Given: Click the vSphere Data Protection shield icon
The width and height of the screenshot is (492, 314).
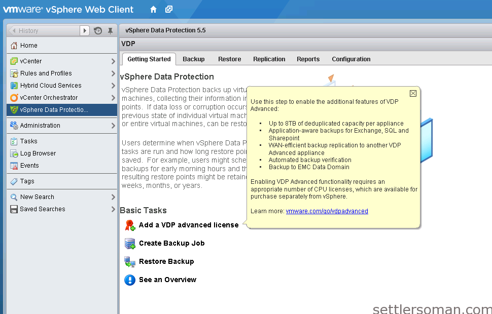Looking at the screenshot, I should click(14, 110).
